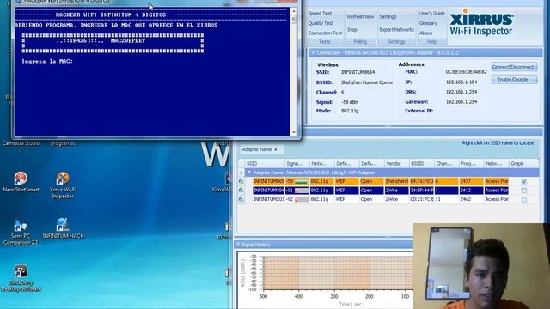Click the Graph column header
Viewport: 550px width, 309px height.
point(523,163)
